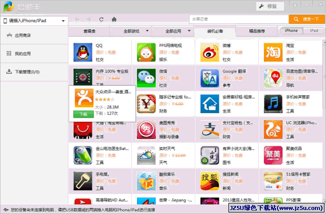The width and height of the screenshot is (326, 214).
Task: Switch device filter to iPhone
Action: tap(291, 30)
